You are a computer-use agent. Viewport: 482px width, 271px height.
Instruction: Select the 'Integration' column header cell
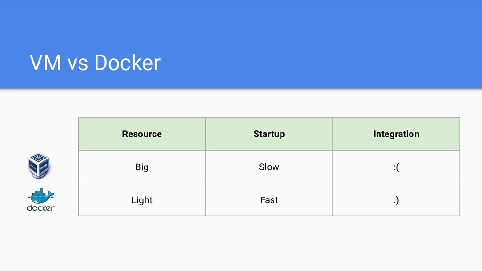(x=396, y=134)
